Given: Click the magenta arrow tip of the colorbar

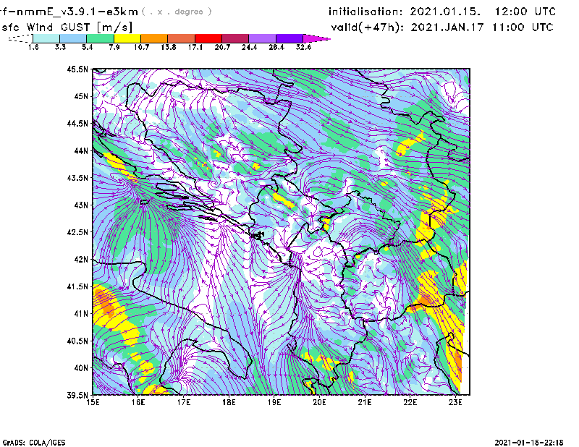Looking at the screenshot, I should [316, 38].
